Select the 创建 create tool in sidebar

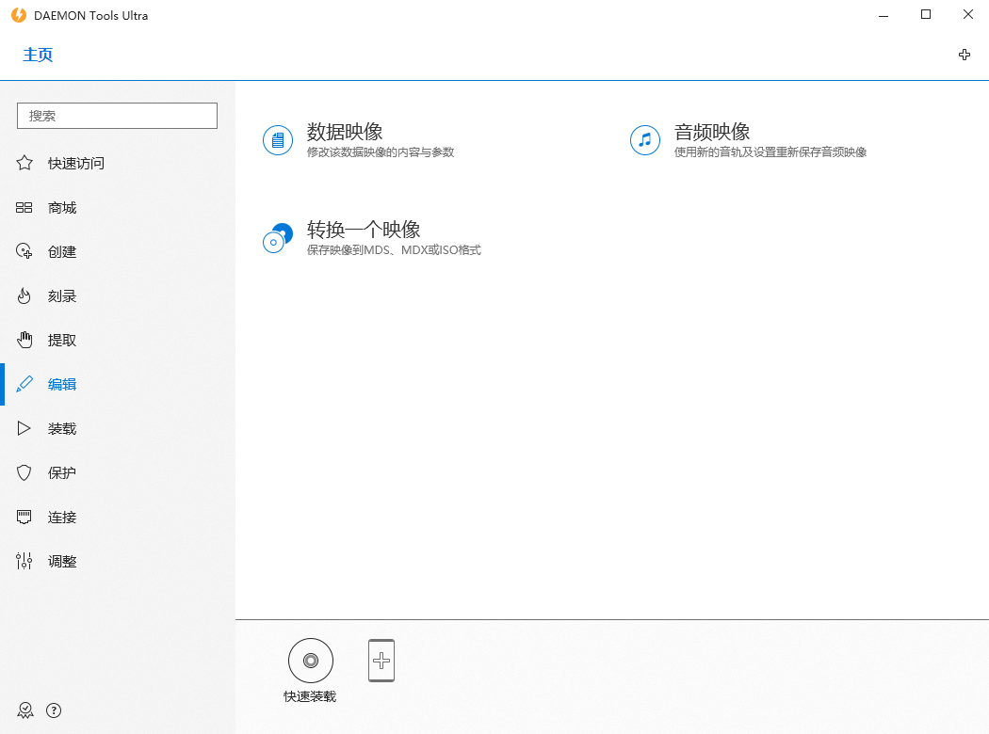(61, 251)
